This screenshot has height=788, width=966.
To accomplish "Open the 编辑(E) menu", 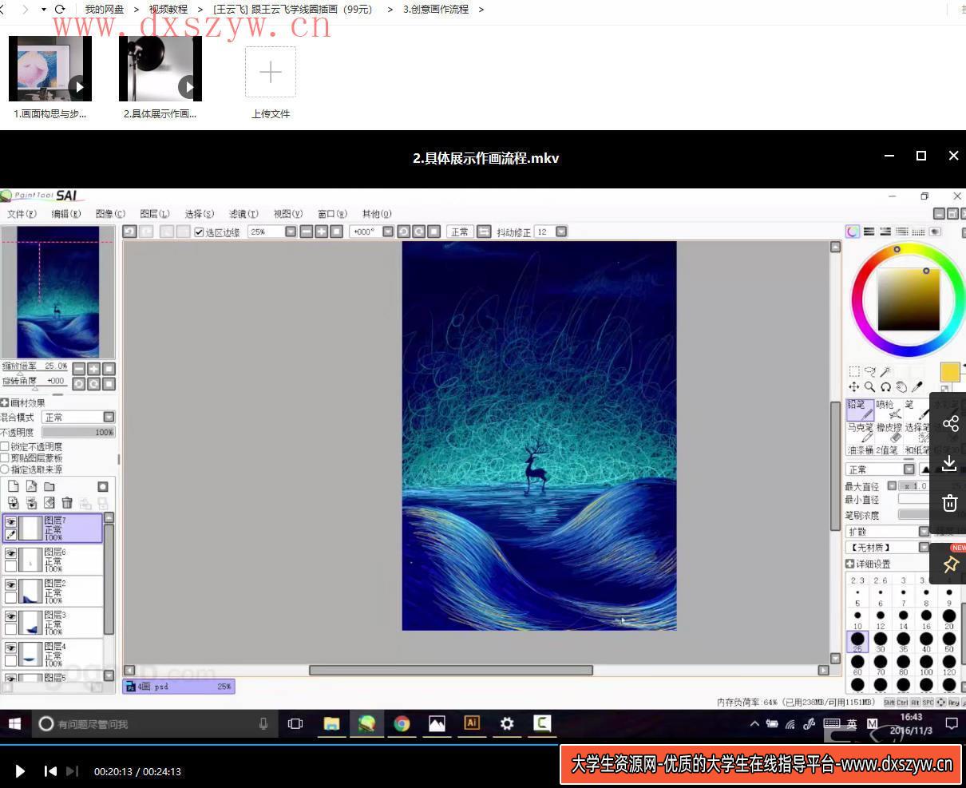I will click(x=66, y=214).
